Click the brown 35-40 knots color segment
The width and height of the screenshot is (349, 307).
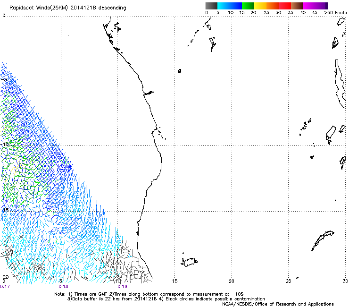297,6
